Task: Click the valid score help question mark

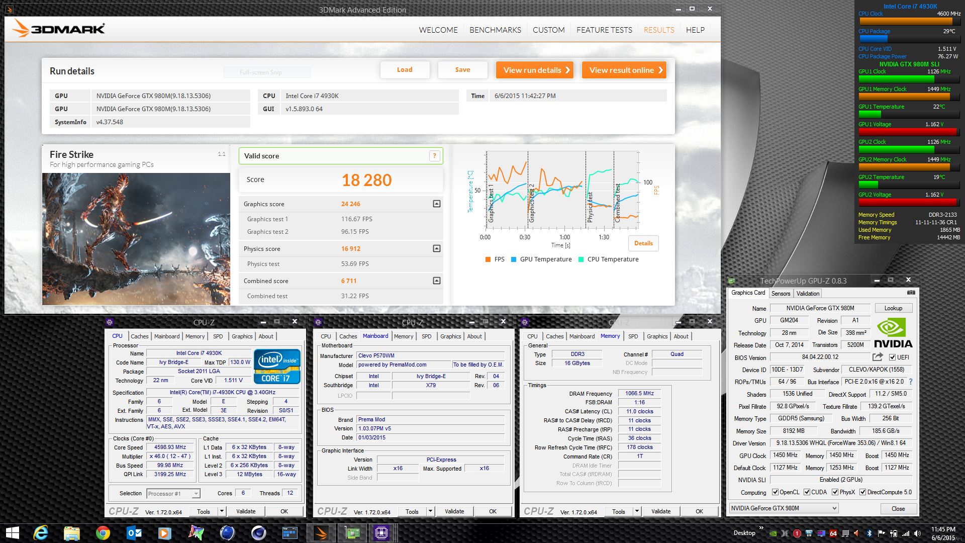Action: pos(434,156)
